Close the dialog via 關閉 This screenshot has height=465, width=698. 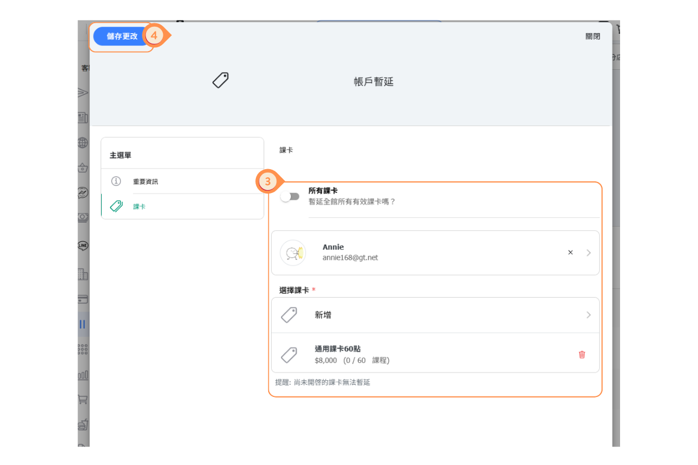tap(592, 36)
